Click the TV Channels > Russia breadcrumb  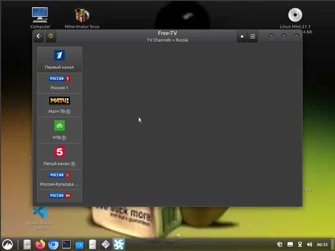[x=167, y=40]
